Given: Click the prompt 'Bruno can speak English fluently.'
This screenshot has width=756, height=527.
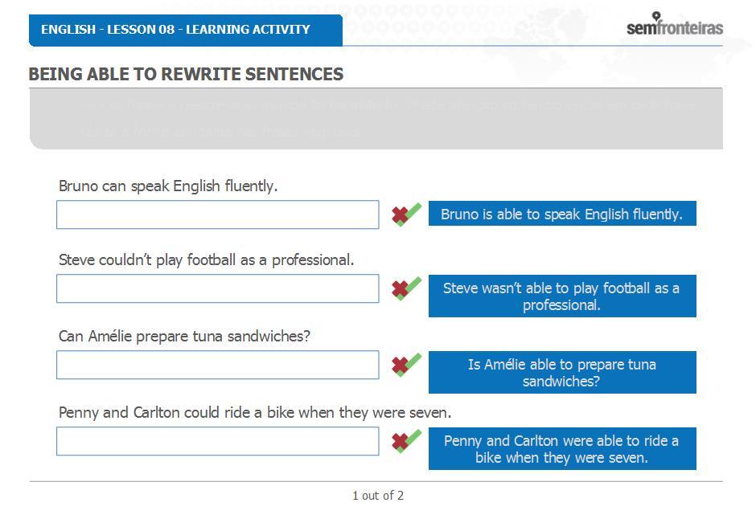Looking at the screenshot, I should [x=168, y=186].
